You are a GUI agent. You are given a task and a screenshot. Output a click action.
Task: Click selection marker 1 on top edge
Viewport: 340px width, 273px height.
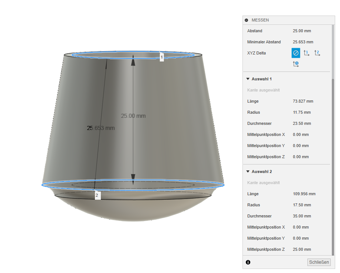162,57
